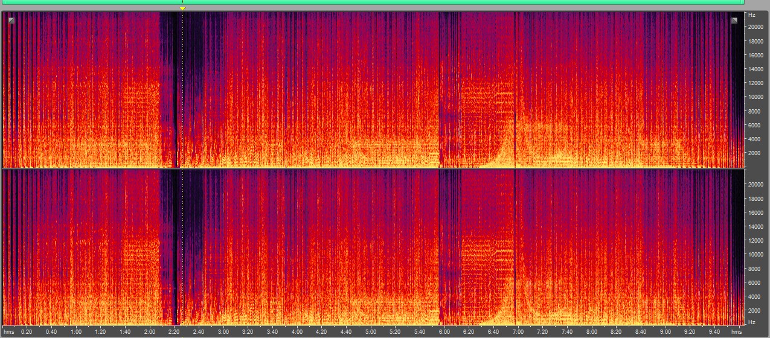Click the 3:40 mark on the time ruler

[x=272, y=332]
